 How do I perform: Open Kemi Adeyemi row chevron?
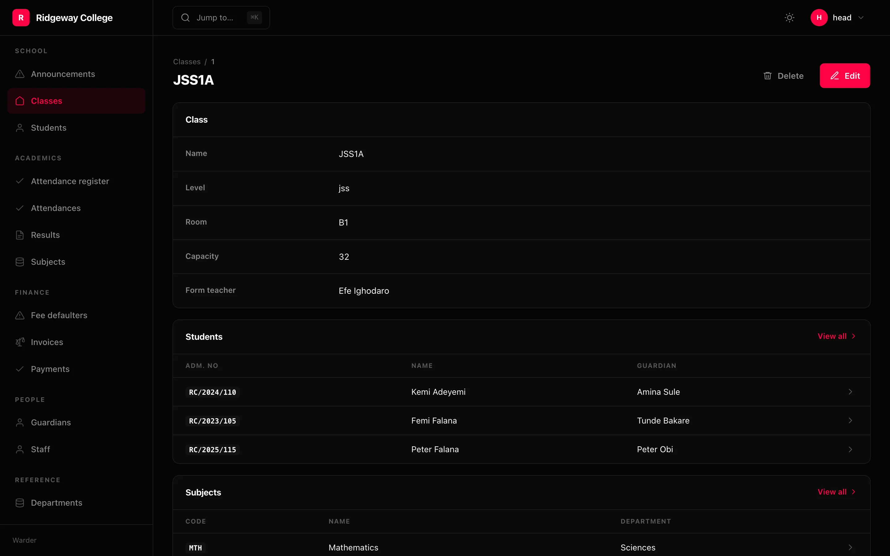(x=850, y=392)
